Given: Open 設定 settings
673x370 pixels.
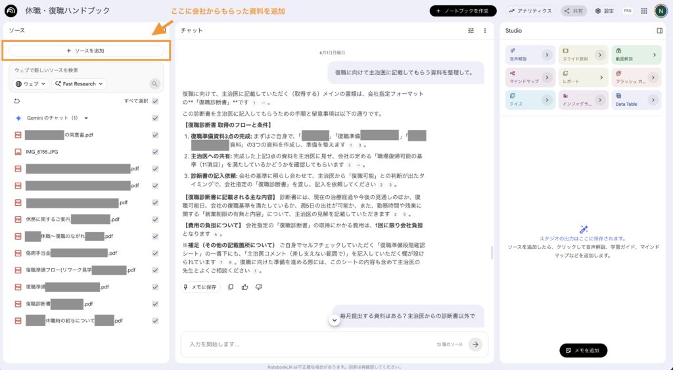Looking at the screenshot, I should click(x=605, y=11).
